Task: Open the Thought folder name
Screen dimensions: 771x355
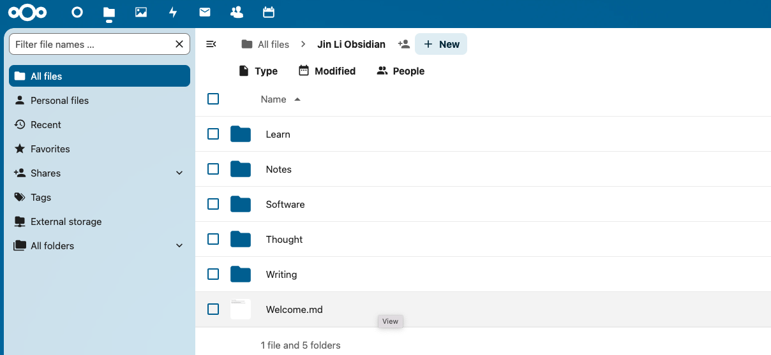Action: (285, 240)
